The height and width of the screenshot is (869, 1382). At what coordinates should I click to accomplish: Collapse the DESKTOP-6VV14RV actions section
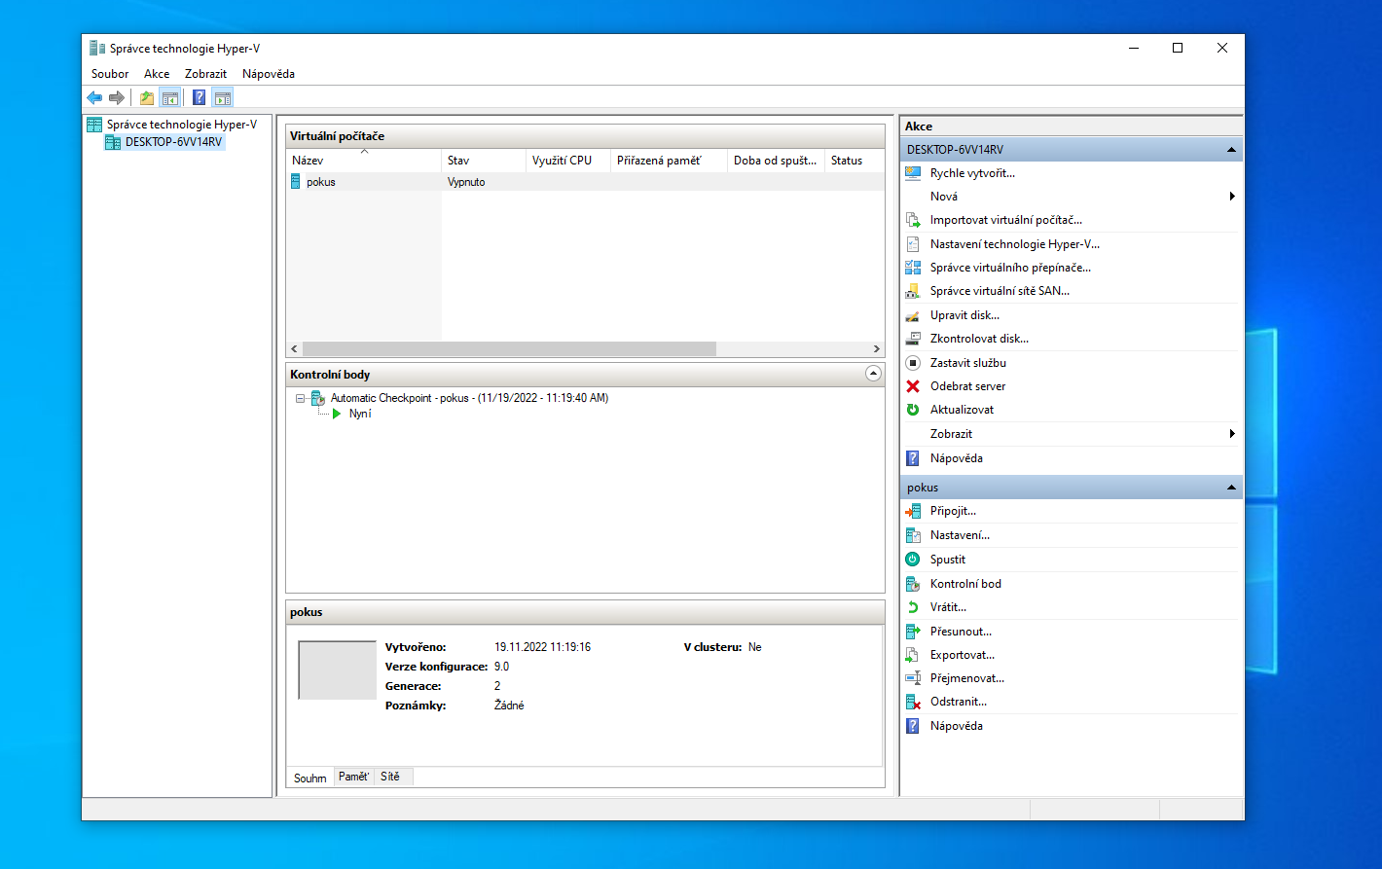tap(1231, 150)
